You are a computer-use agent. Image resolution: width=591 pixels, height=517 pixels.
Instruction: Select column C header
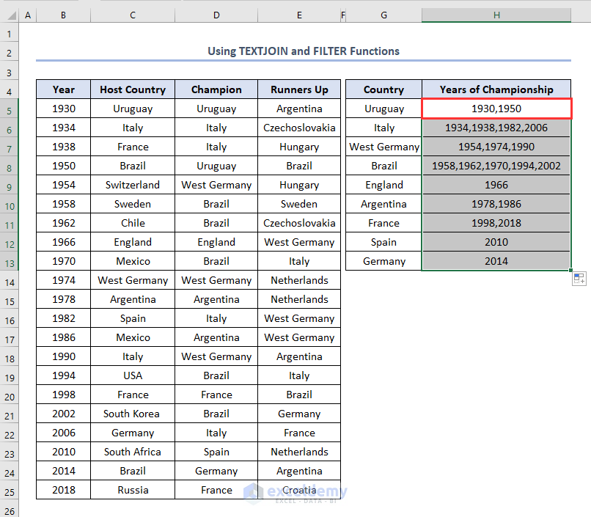coord(132,15)
